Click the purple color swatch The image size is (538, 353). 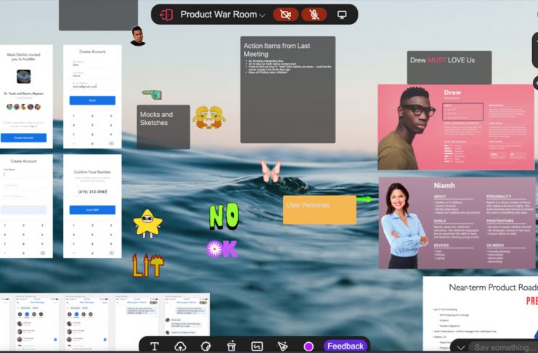coord(309,346)
